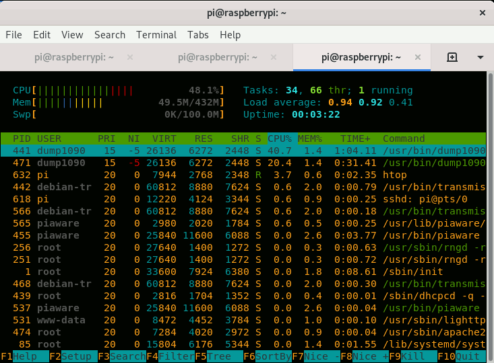Screen dimensions: 494x363
Task: Select the lighttpd www-data process row
Action: 243,320
